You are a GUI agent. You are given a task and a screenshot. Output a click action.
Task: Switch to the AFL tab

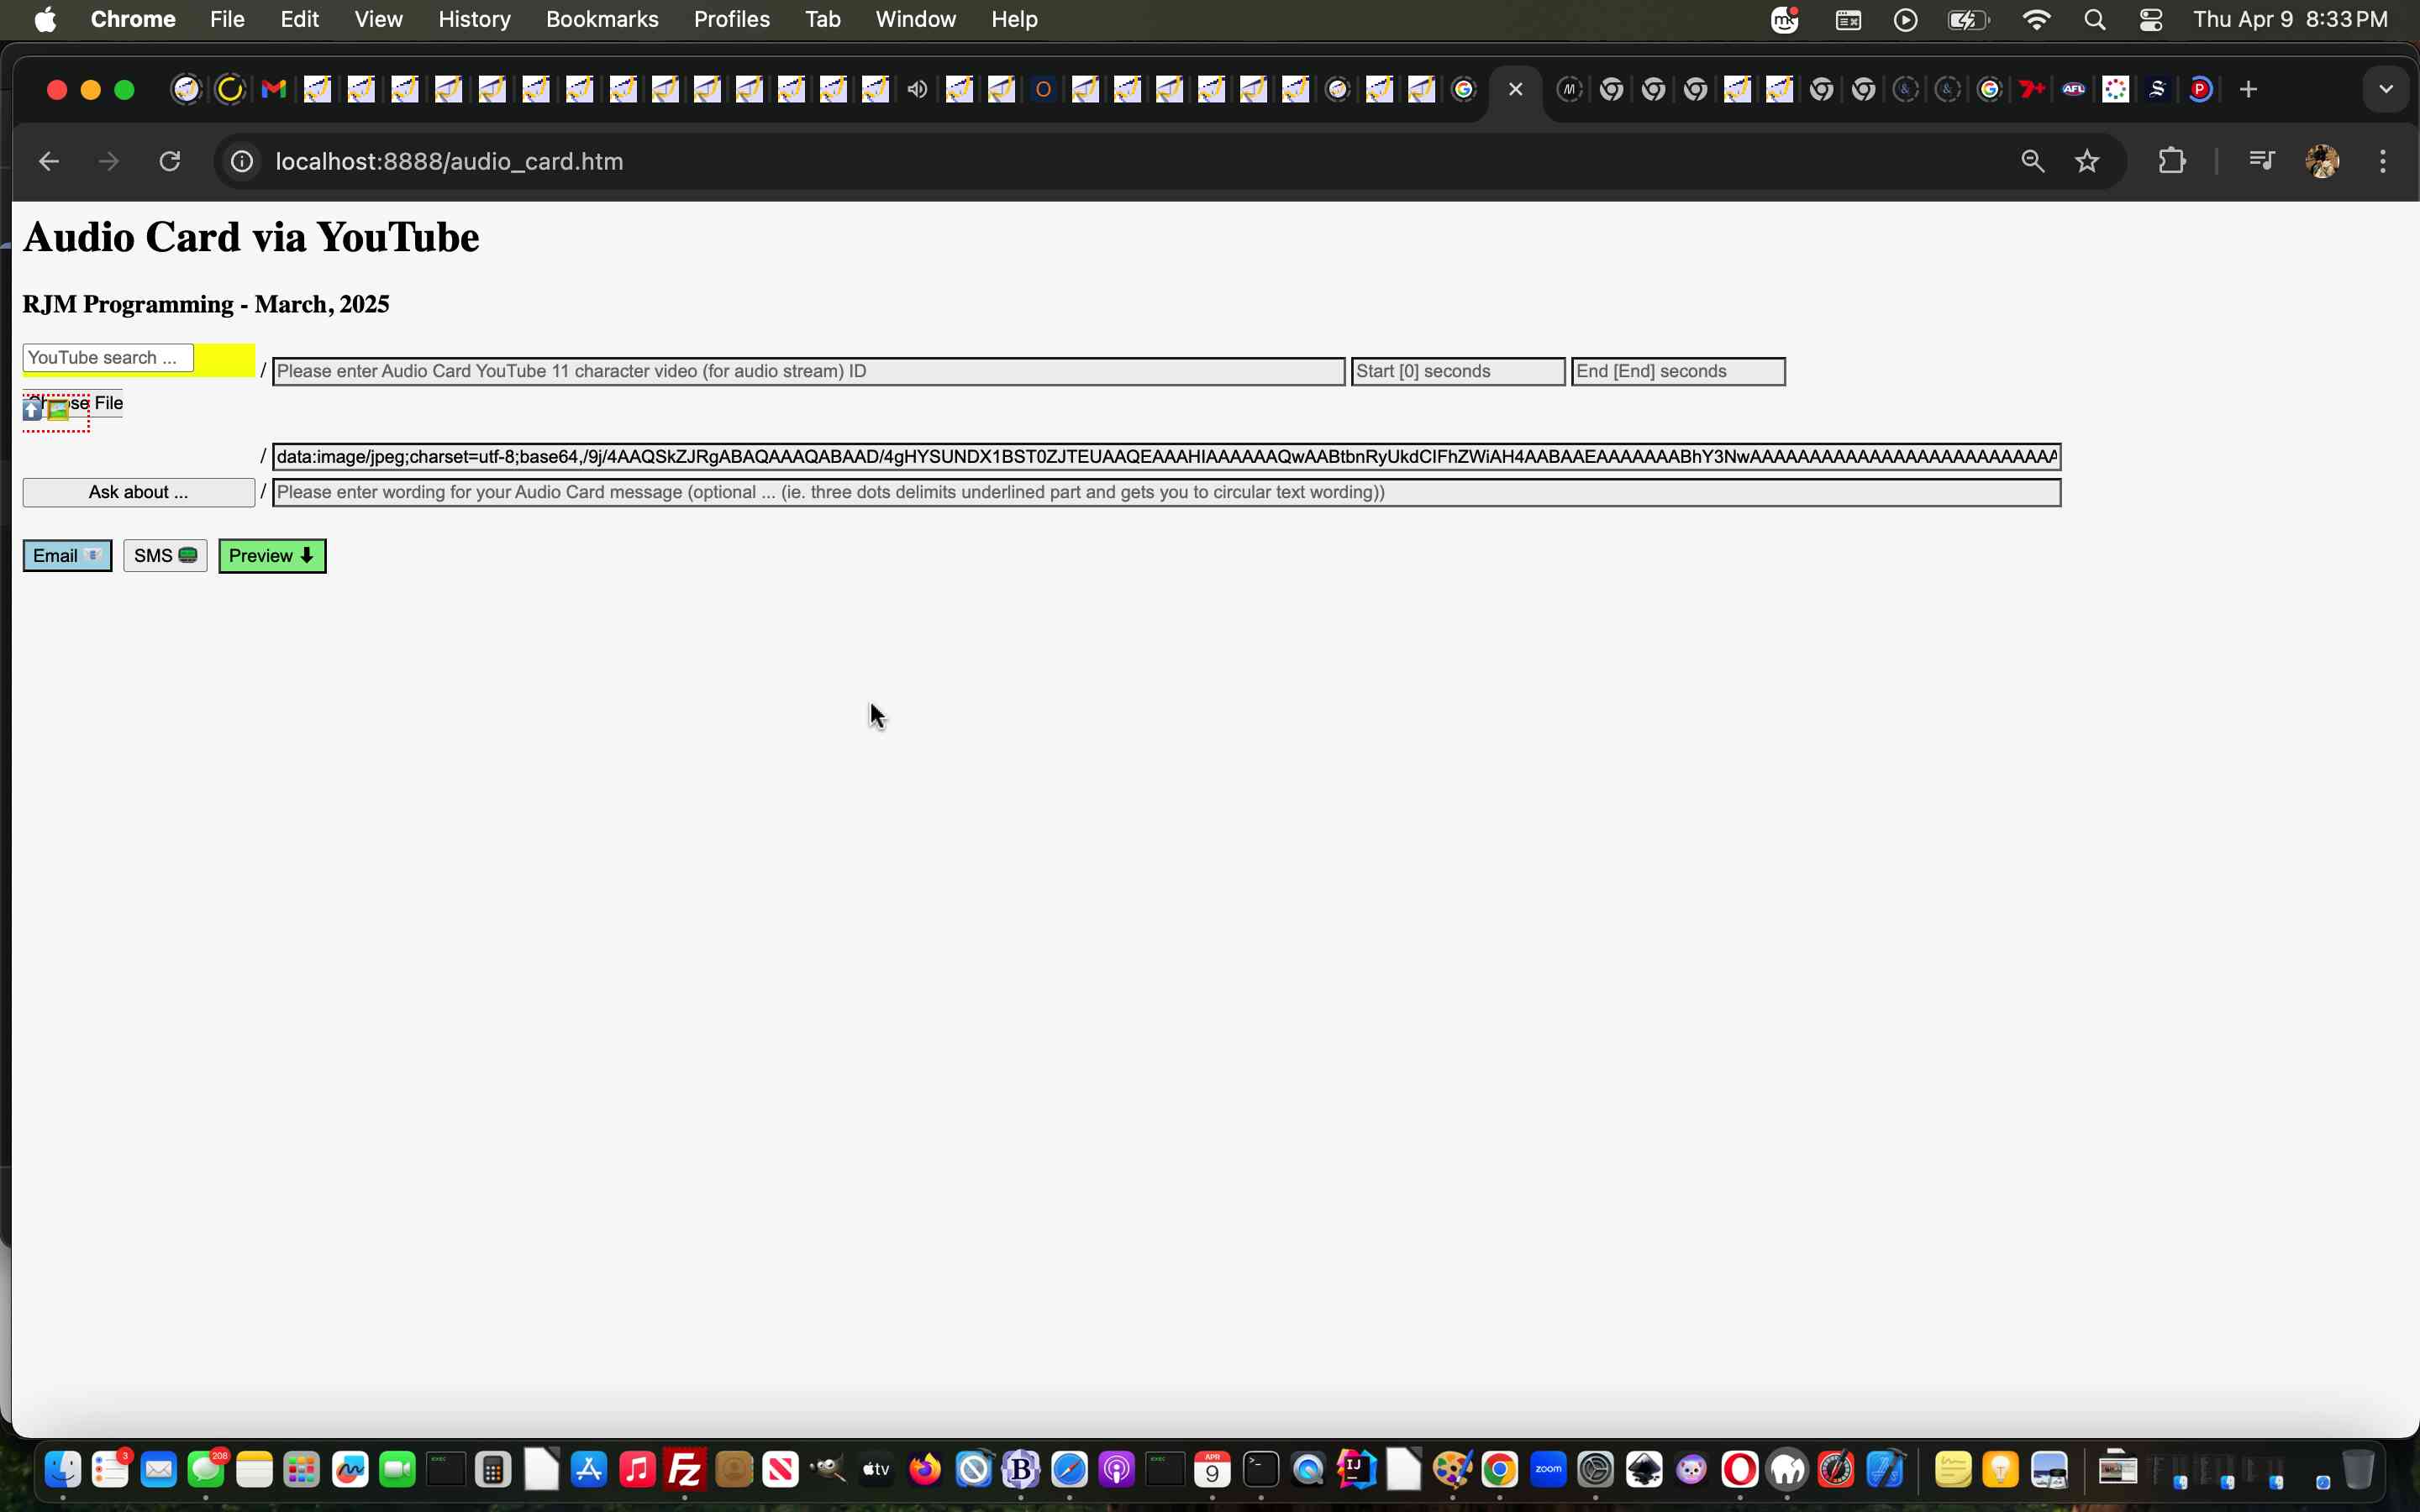tap(2074, 89)
